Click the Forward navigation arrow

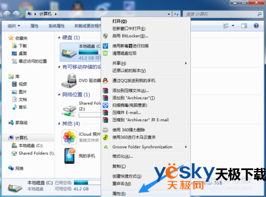click(16, 14)
